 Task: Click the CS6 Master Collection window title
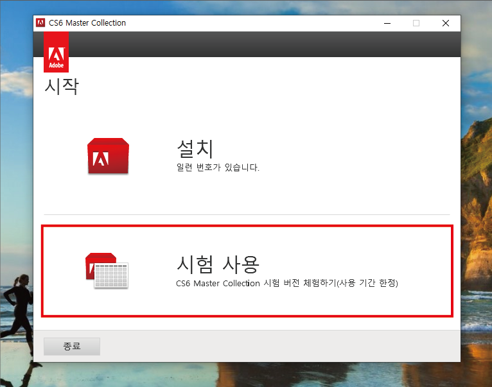tap(87, 23)
